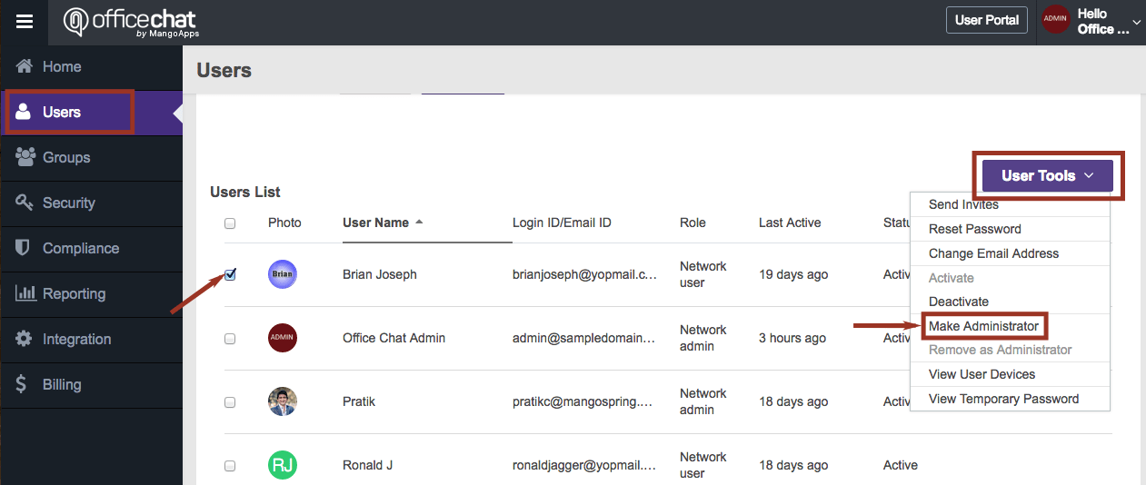This screenshot has height=485, width=1146.
Task: Click the Integration gear icon
Action: tap(25, 339)
